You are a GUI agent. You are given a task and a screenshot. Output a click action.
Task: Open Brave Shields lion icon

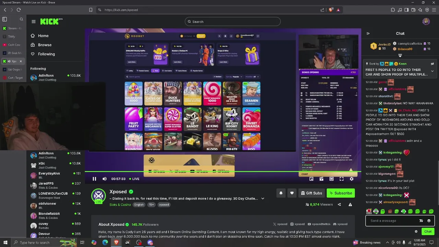click(331, 10)
